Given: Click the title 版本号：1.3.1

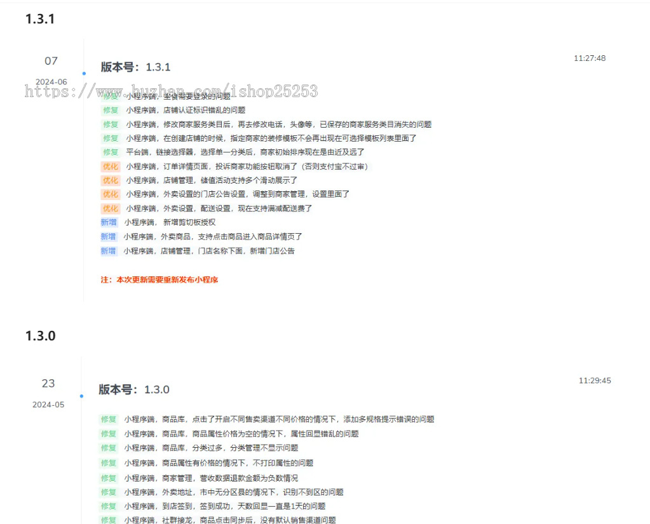Looking at the screenshot, I should click(x=135, y=67).
